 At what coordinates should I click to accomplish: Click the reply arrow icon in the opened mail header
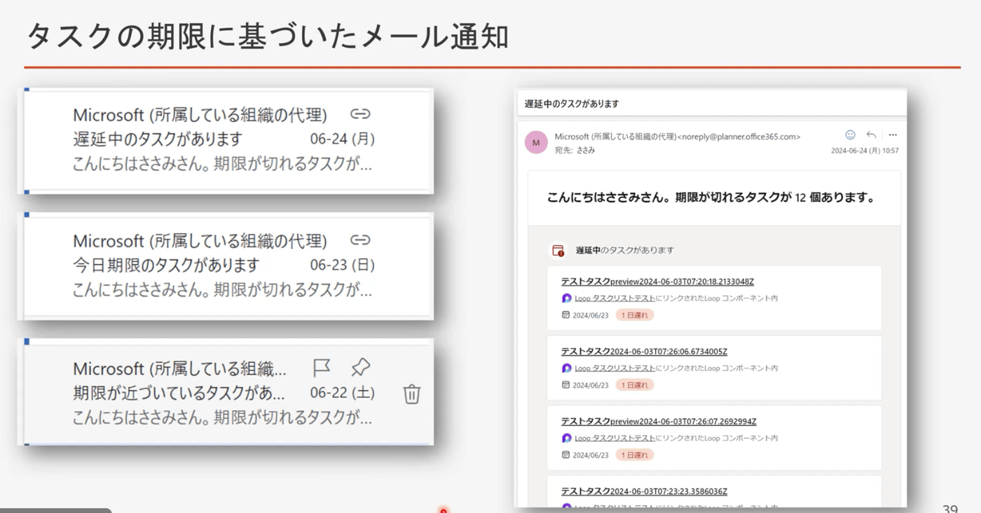point(871,135)
